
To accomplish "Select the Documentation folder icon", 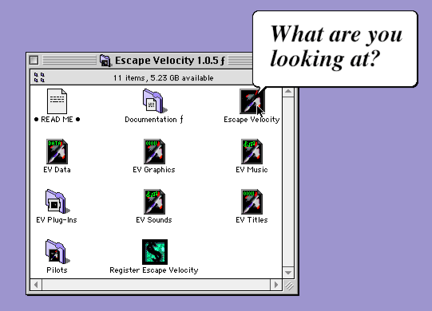I will click(x=154, y=100).
